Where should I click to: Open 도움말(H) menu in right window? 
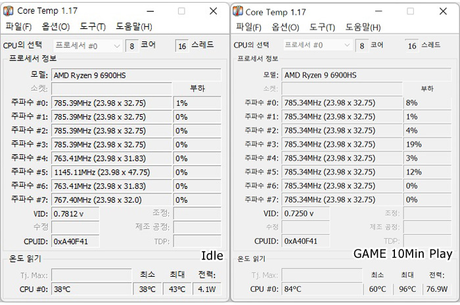pyautogui.click(x=363, y=27)
